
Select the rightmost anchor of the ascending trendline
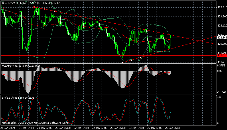141,58
